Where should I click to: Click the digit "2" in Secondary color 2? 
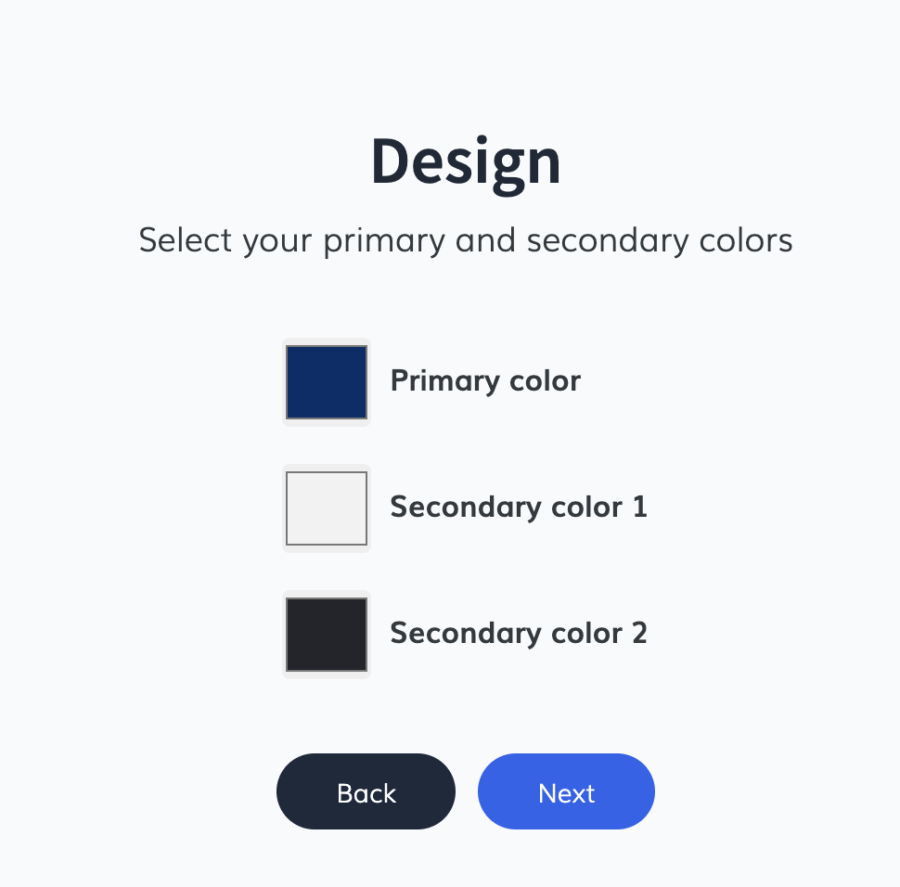click(x=638, y=634)
